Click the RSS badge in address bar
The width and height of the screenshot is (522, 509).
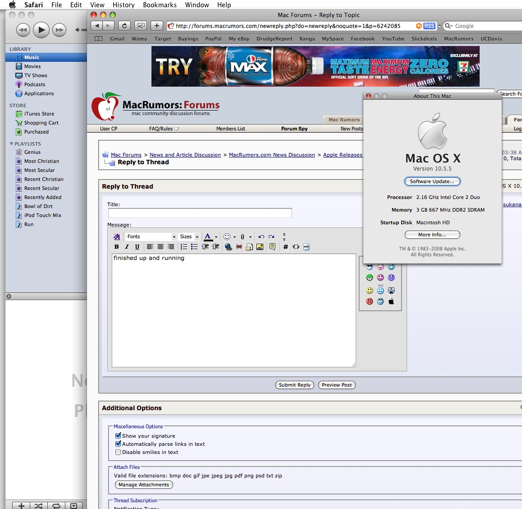pyautogui.click(x=429, y=26)
